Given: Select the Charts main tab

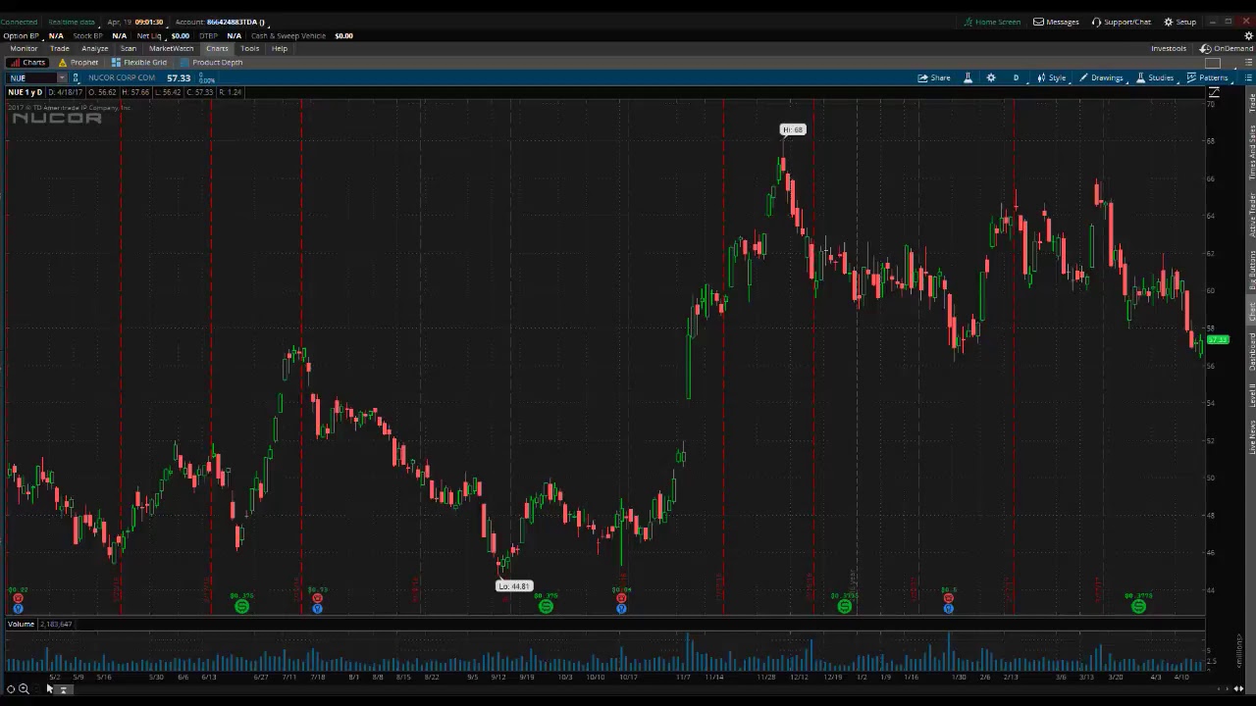Looking at the screenshot, I should coord(217,48).
